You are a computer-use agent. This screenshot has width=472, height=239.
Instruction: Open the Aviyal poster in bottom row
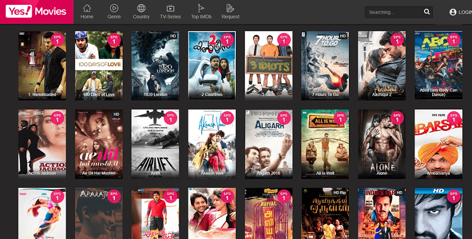pyautogui.click(x=269, y=213)
